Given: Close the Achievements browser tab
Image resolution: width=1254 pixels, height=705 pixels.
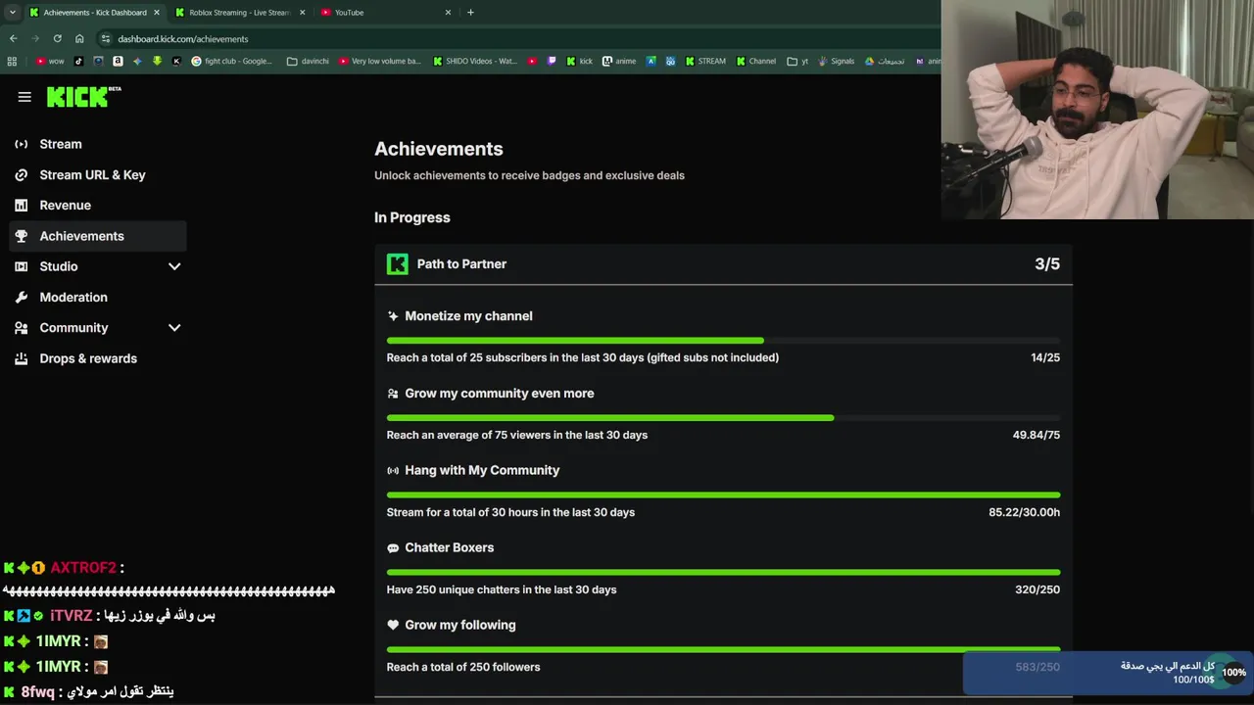Looking at the screenshot, I should pos(156,13).
